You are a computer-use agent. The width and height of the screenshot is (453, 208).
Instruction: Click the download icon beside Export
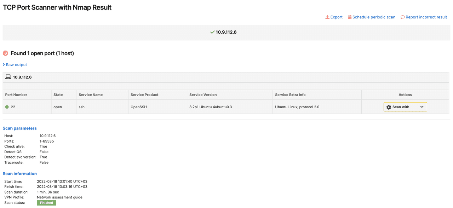[327, 17]
